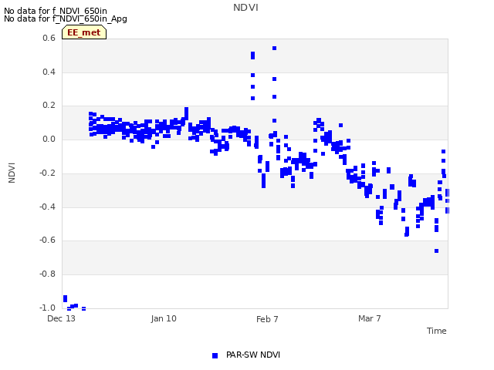
Task: Click the 0.4 y-axis tick label
Action: pos(49,72)
